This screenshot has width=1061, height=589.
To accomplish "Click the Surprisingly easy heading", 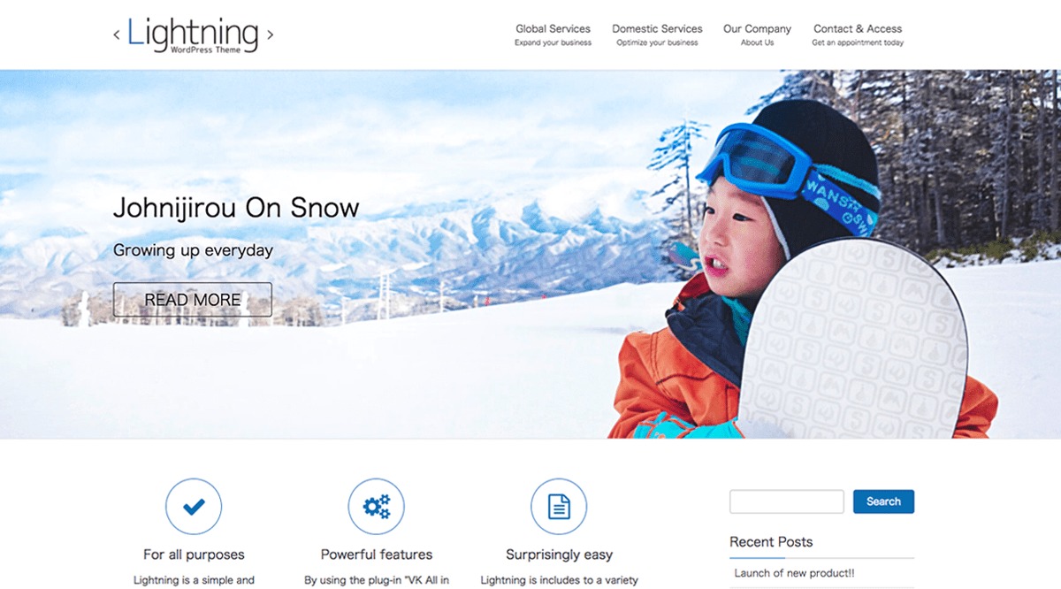I will [559, 555].
